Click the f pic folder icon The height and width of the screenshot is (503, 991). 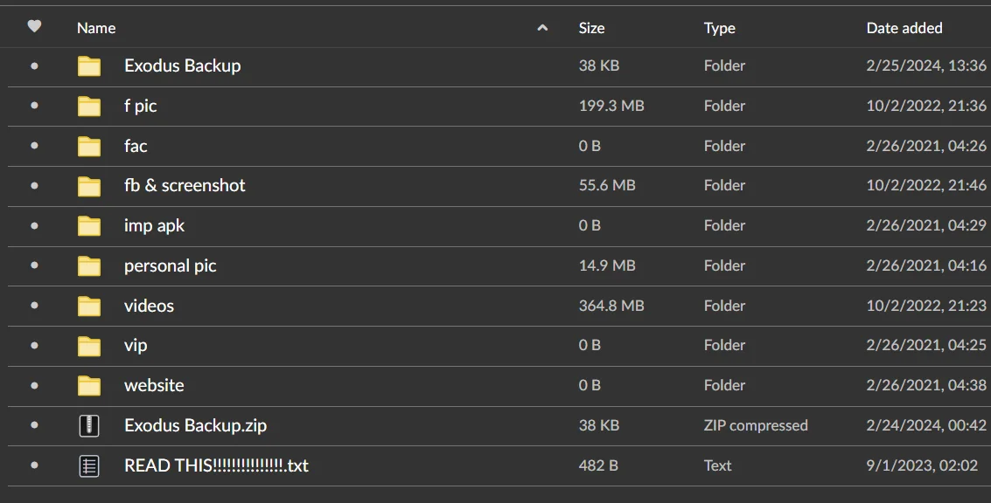[89, 106]
